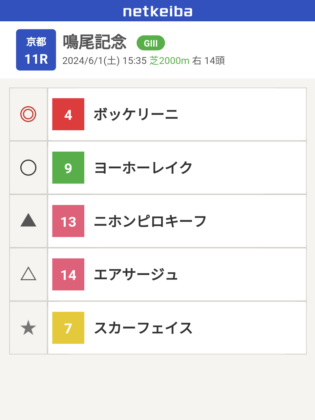Click the netkeiba logo in the header

(157, 11)
